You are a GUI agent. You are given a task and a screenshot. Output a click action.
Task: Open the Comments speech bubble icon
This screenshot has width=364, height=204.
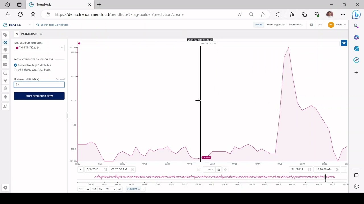click(5, 57)
